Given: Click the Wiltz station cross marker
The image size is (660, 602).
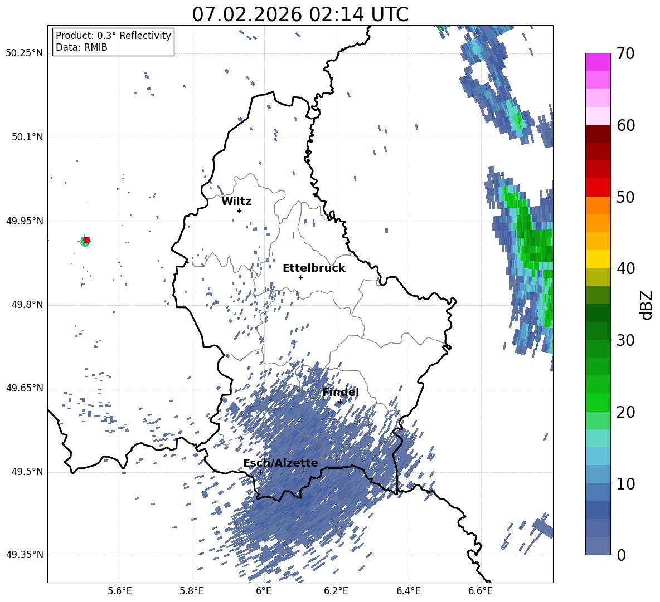Looking at the screenshot, I should pos(240,211).
